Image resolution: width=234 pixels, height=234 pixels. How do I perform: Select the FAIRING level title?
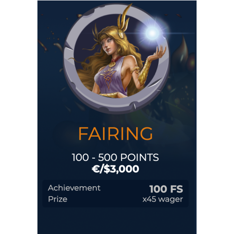click(x=116, y=134)
